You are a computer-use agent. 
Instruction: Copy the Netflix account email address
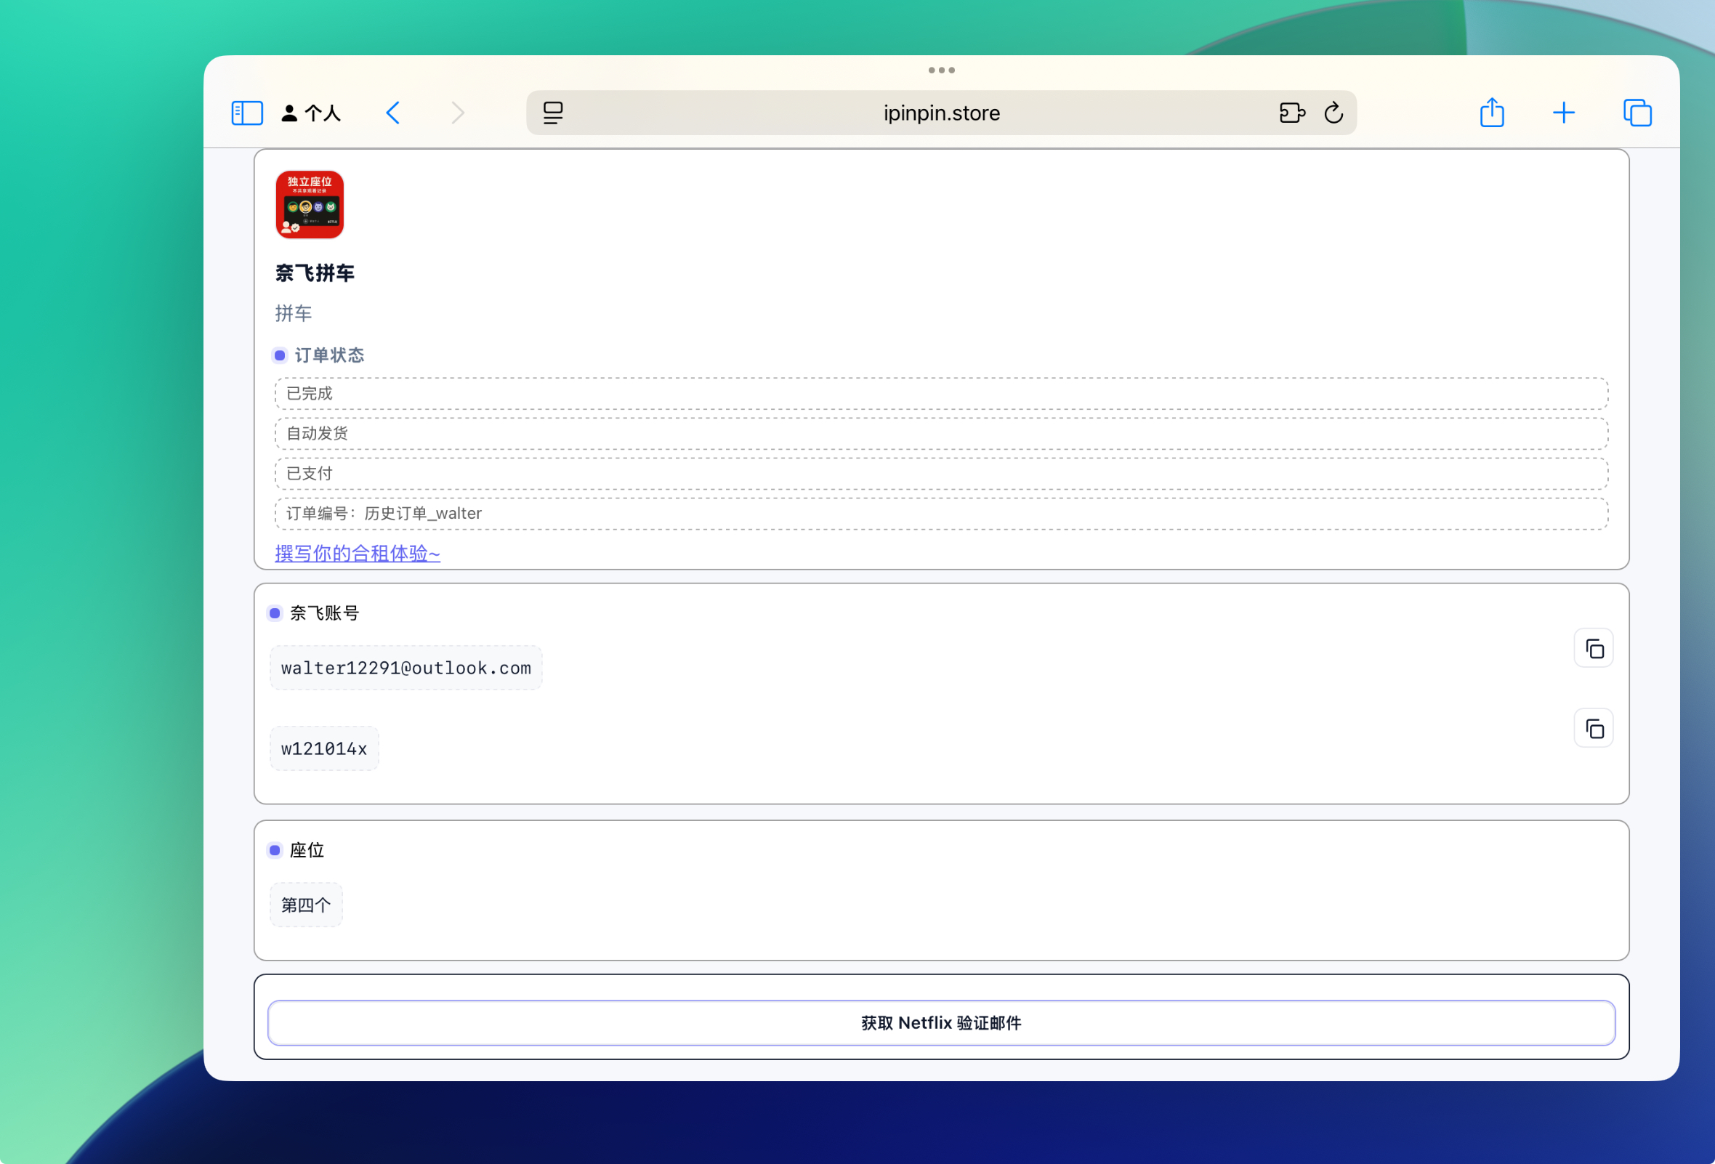click(1593, 648)
